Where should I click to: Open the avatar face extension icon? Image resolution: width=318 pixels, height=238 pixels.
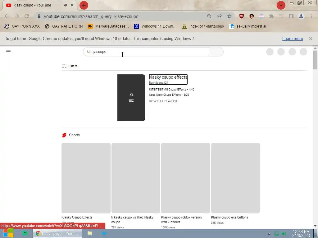coord(252,16)
